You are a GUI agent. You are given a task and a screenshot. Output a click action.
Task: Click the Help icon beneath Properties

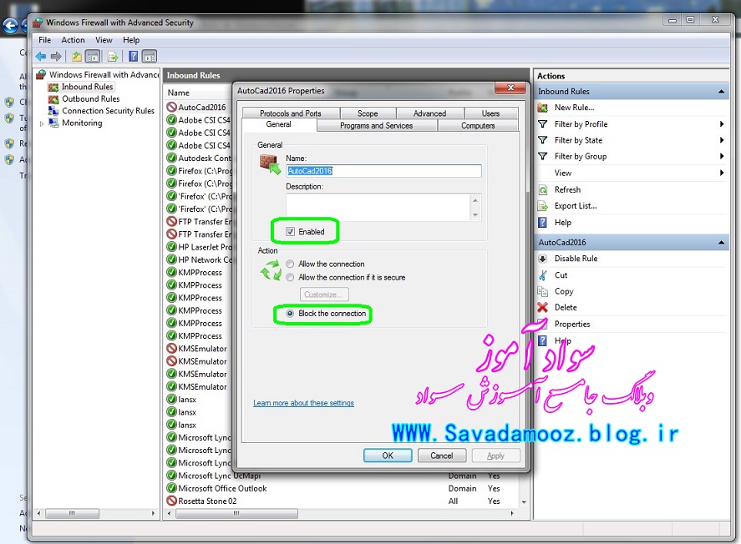[542, 340]
